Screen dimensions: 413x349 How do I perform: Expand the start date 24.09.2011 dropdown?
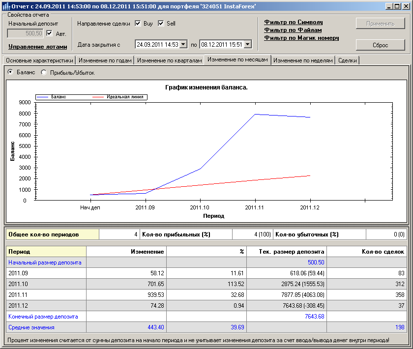[x=183, y=45]
